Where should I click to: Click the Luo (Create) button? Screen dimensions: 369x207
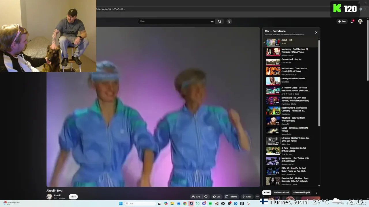pos(342,21)
